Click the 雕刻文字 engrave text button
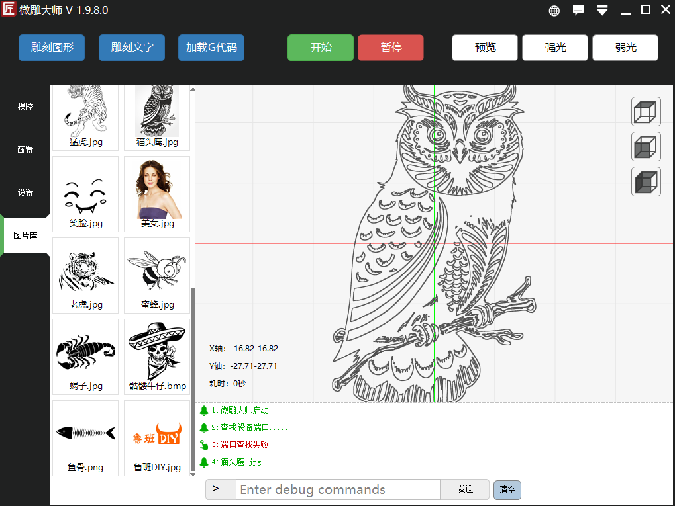The image size is (675, 506). [x=132, y=48]
